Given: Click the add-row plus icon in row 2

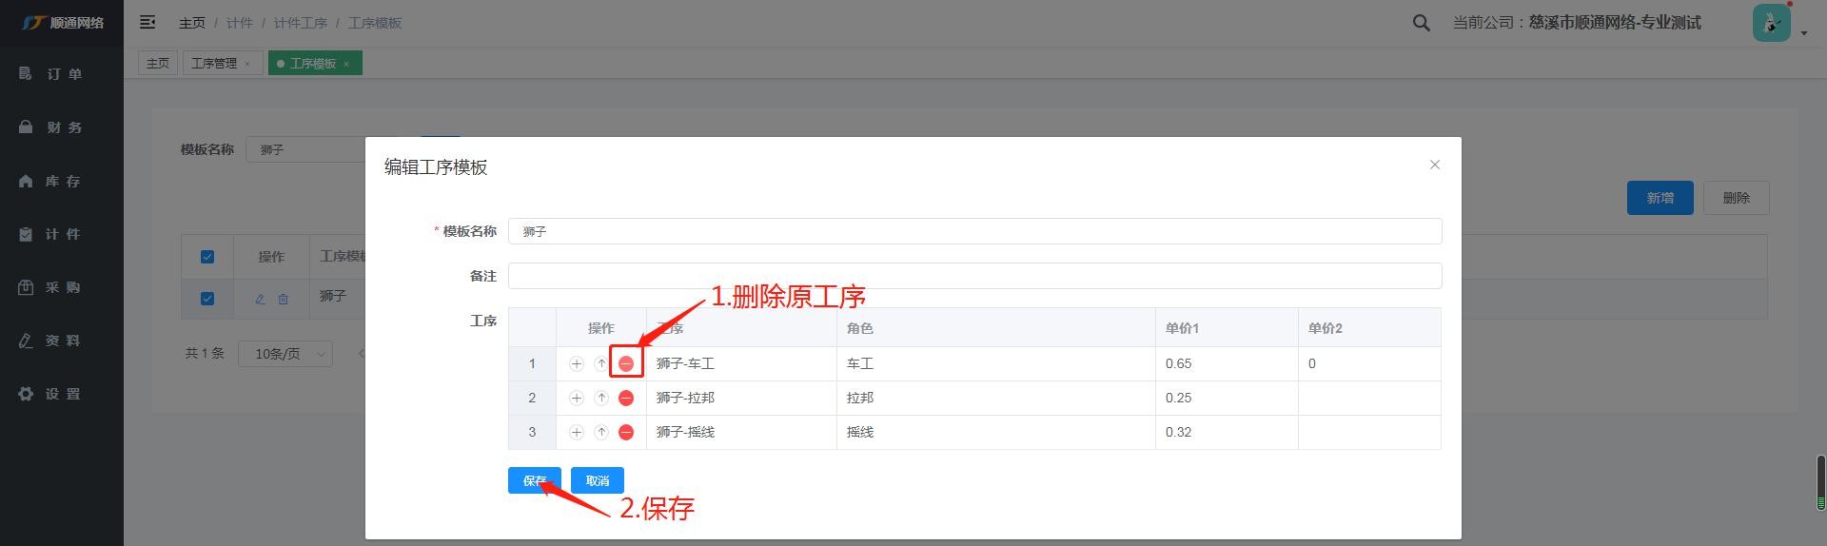Looking at the screenshot, I should [x=577, y=398].
